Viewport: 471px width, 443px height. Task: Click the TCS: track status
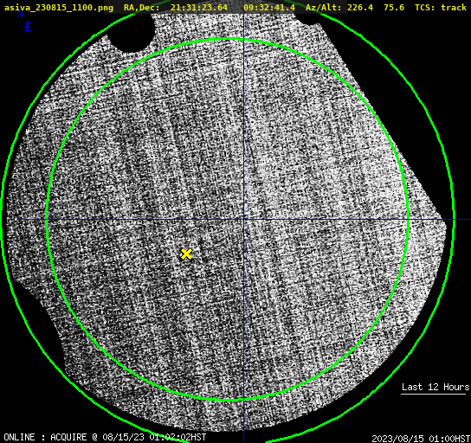click(441, 7)
